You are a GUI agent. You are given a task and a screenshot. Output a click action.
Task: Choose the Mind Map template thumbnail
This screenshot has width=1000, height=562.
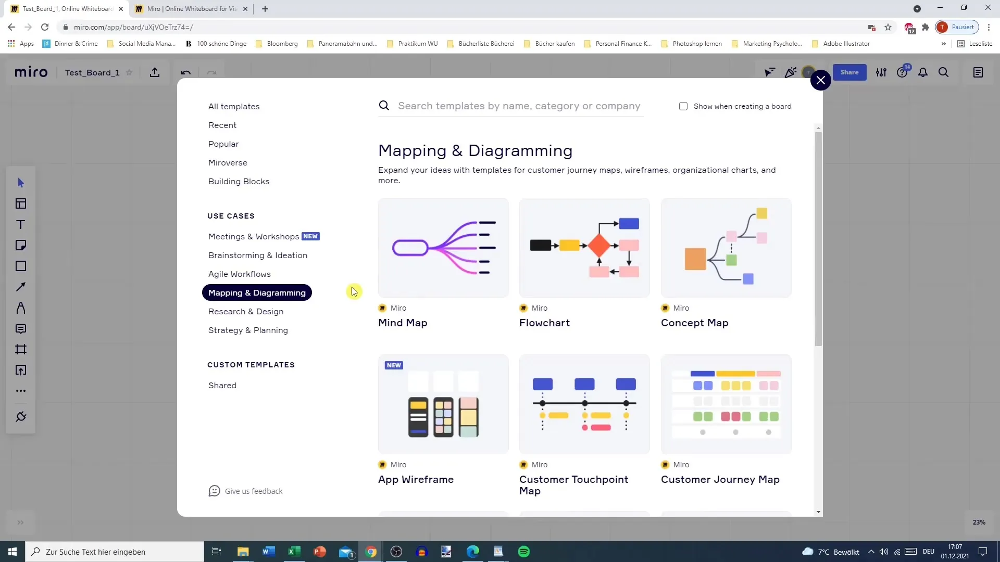443,247
